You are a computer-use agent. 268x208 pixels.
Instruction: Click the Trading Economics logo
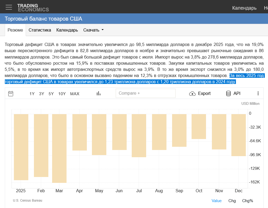tap(33, 7)
